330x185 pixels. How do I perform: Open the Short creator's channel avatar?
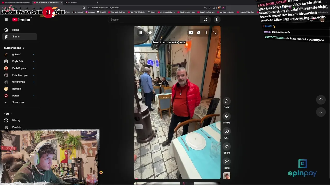pos(227,176)
